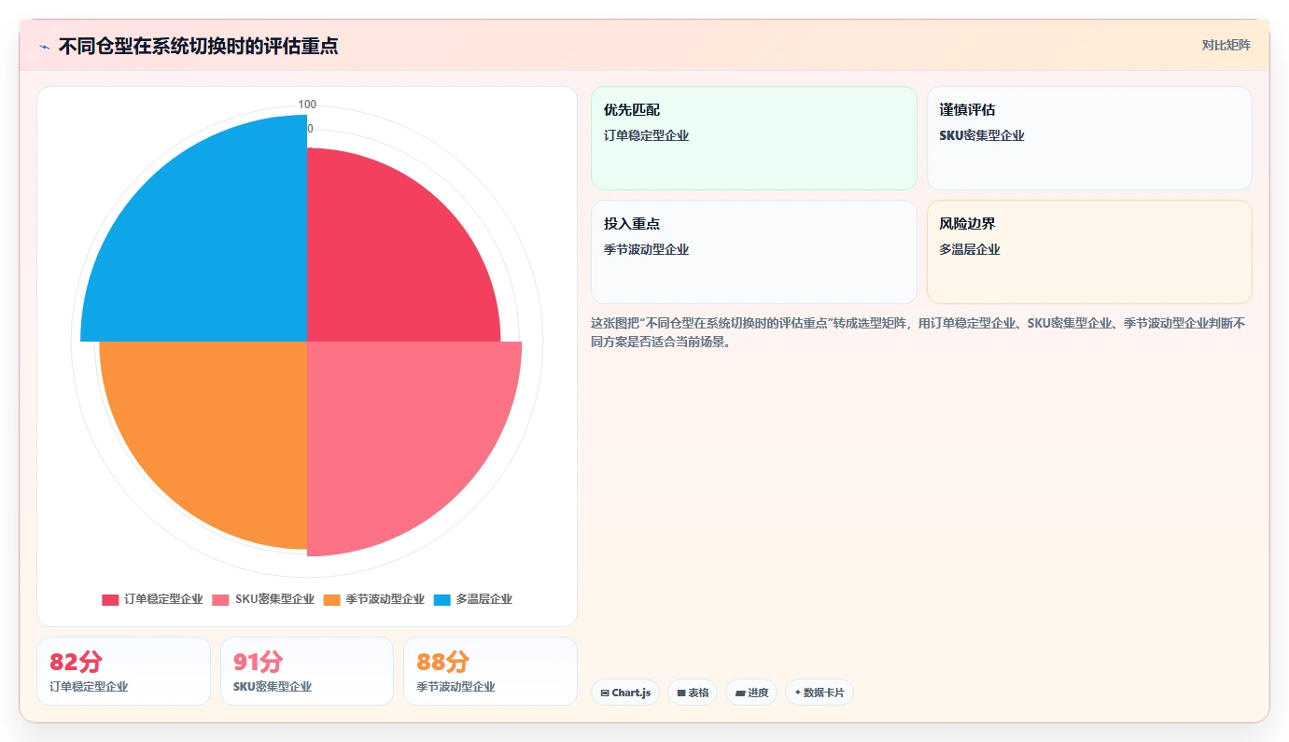The image size is (1289, 742).
Task: Click 季节波动型企业 label under 88分
Action: (455, 686)
